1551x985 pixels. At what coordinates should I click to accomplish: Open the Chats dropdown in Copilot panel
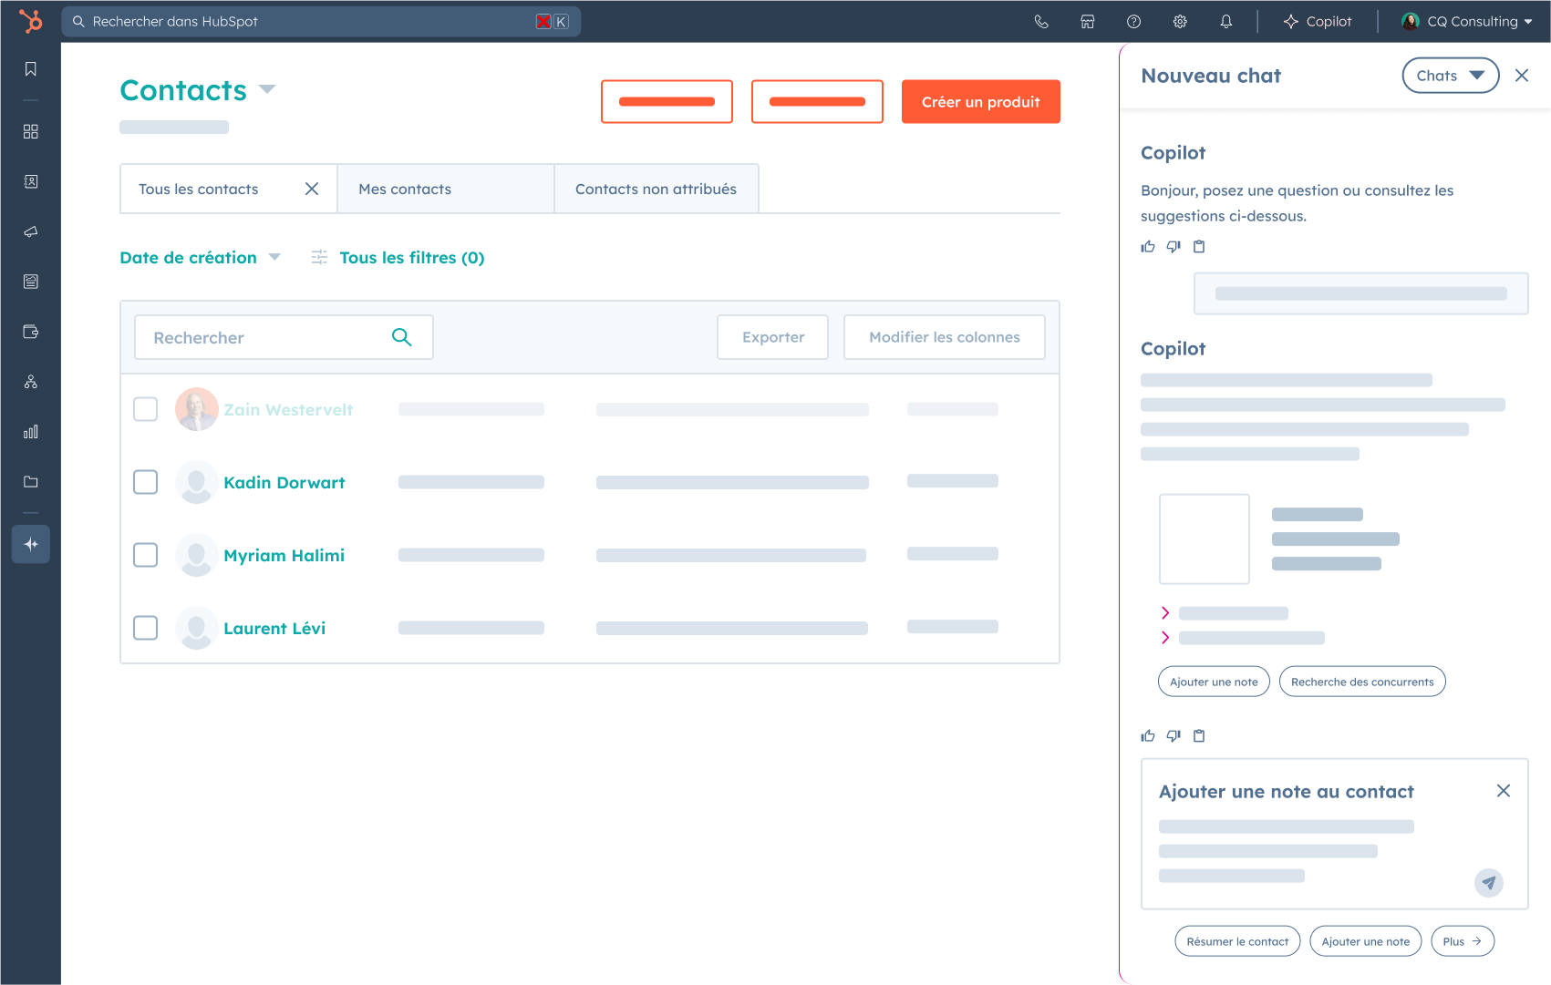coord(1450,76)
